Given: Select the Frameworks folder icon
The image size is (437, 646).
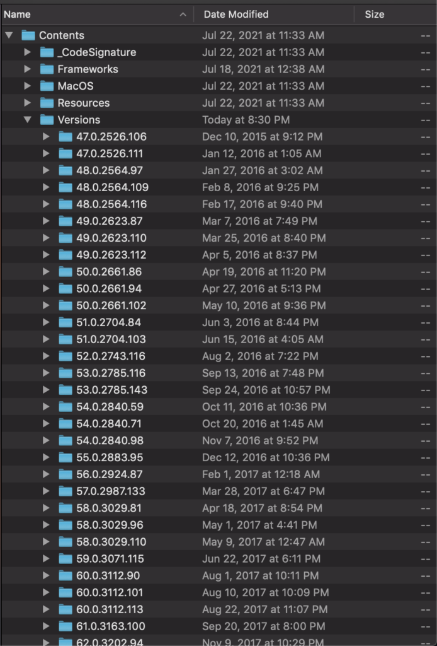Looking at the screenshot, I should (47, 69).
